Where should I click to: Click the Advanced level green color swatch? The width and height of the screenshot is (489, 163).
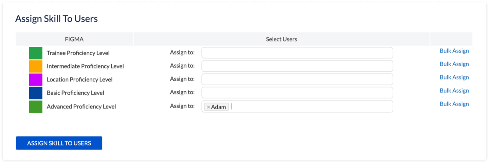(x=36, y=107)
